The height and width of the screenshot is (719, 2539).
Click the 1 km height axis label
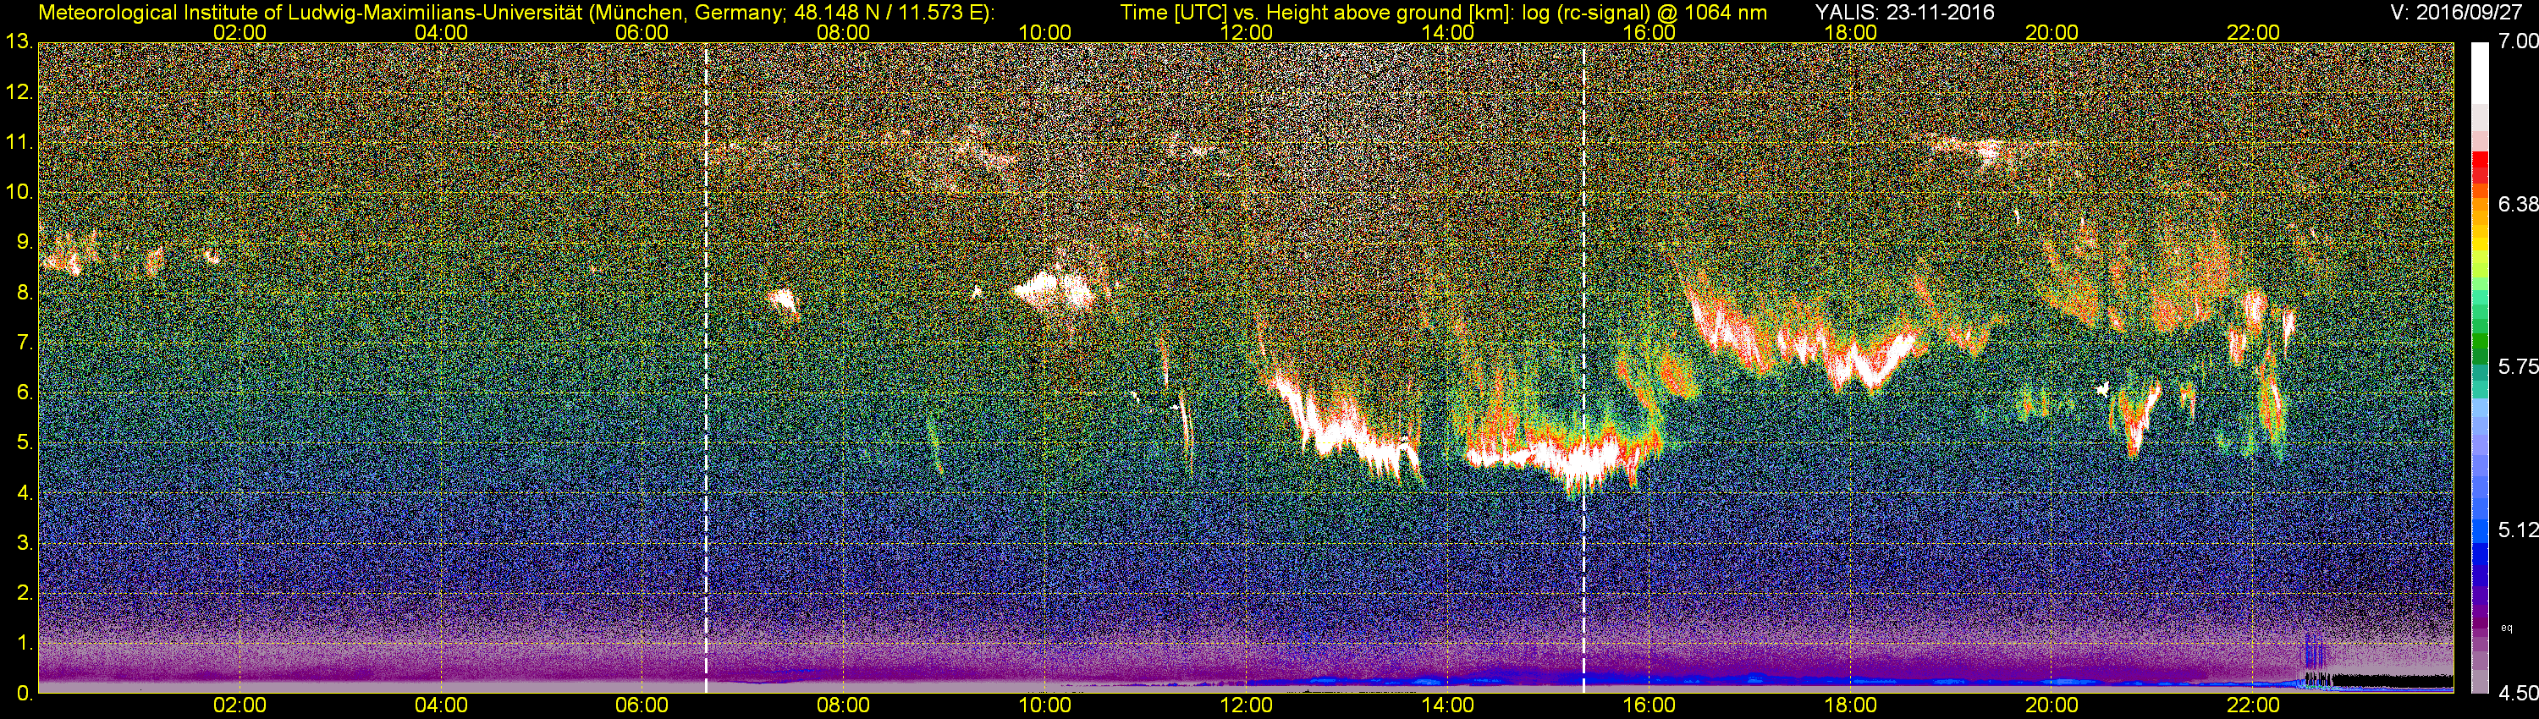(x=24, y=643)
